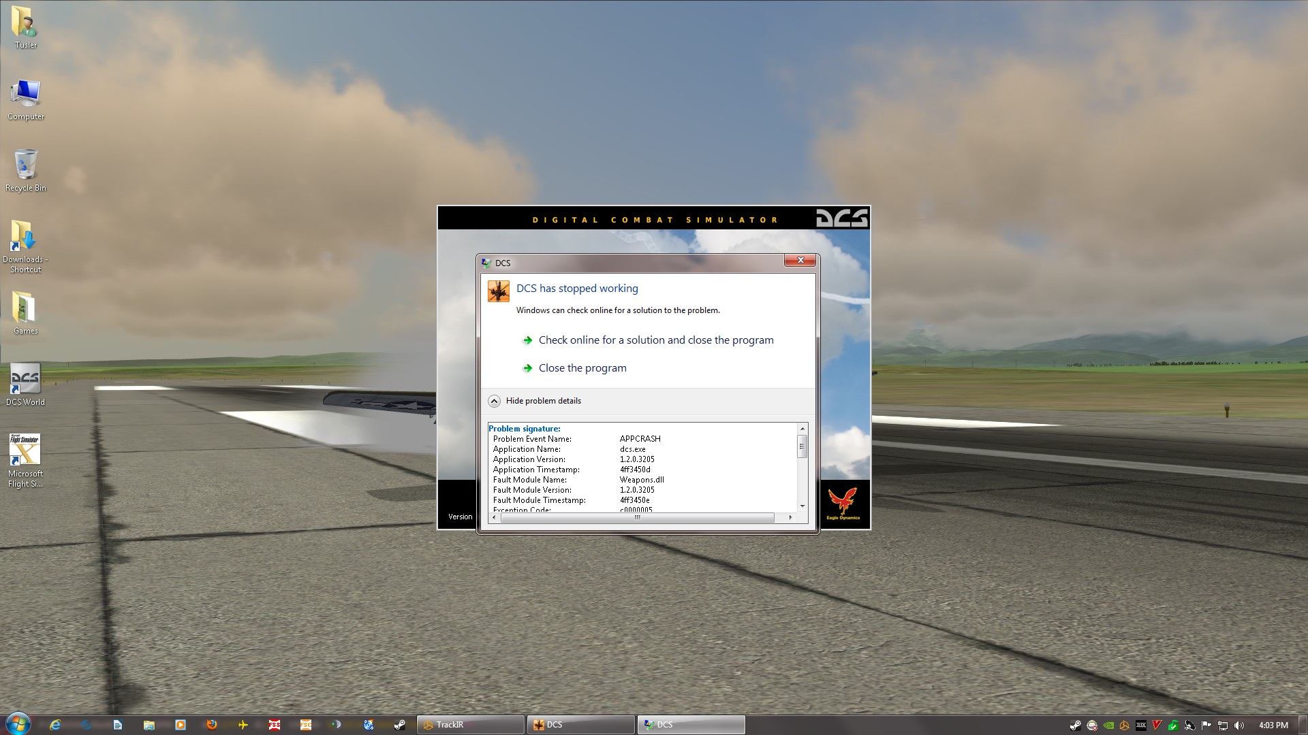Click the Steam system tray icon
Image resolution: width=1308 pixels, height=735 pixels.
1075,725
